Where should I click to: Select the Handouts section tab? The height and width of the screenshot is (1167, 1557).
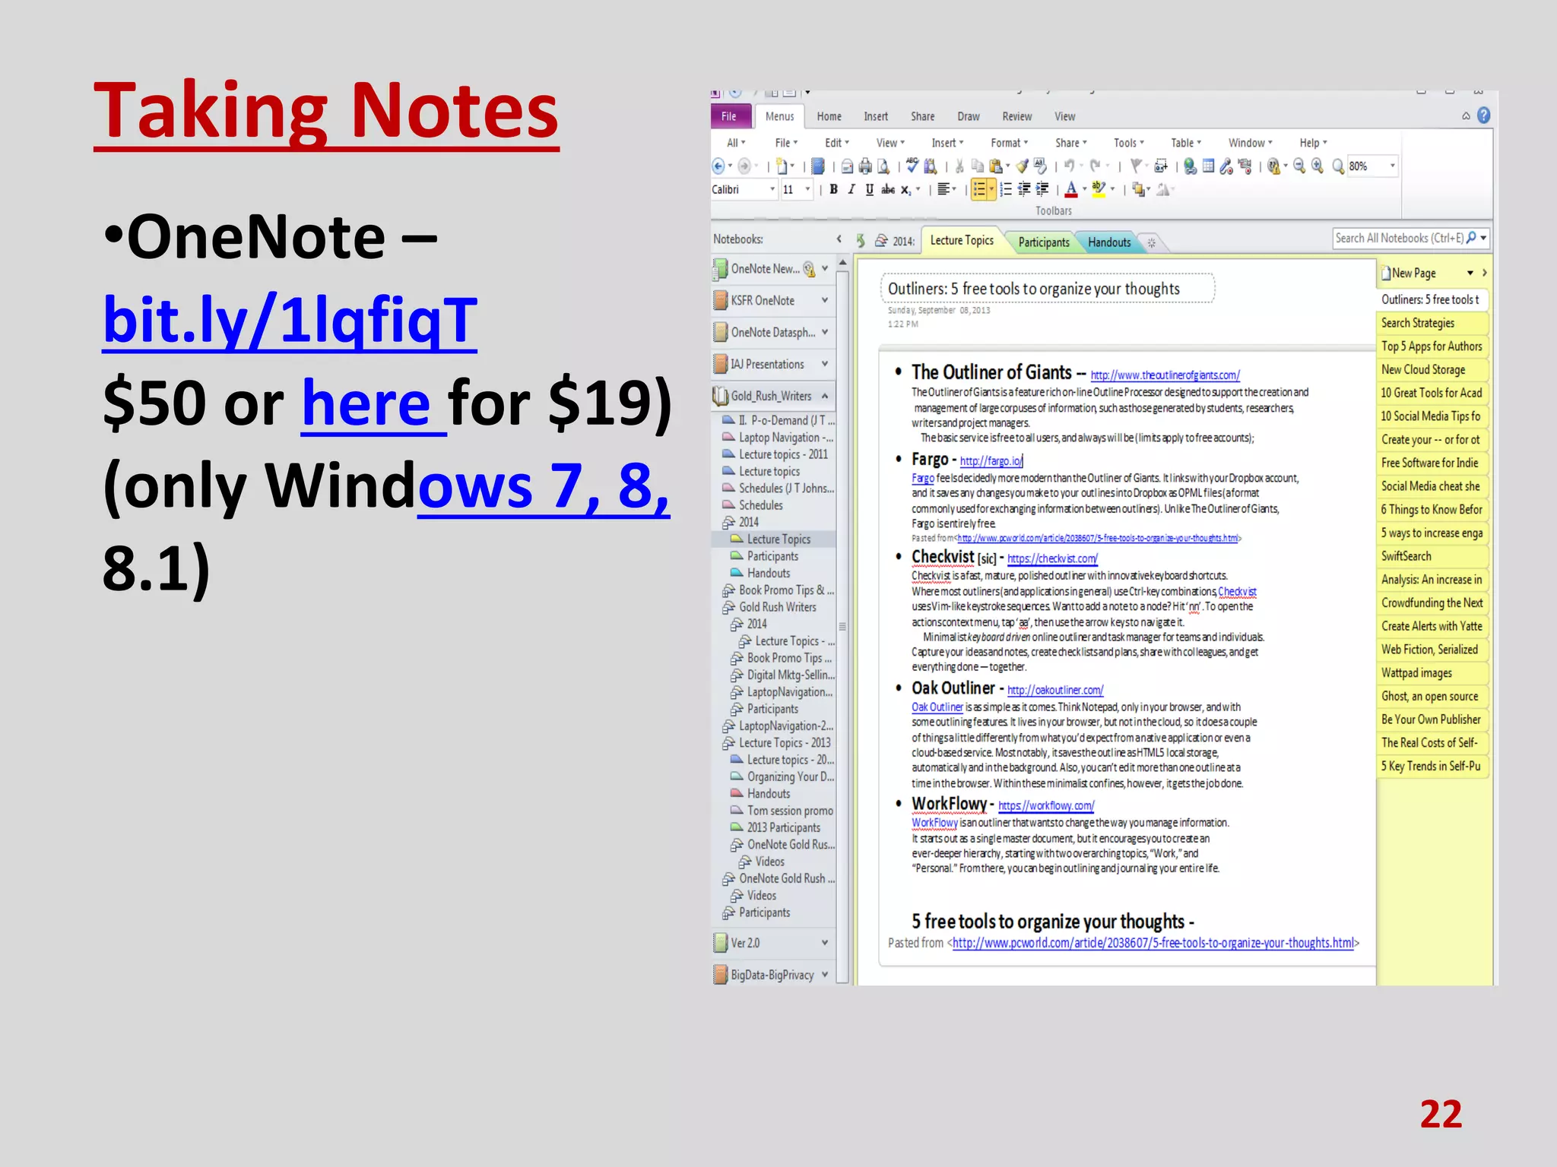tap(1108, 242)
